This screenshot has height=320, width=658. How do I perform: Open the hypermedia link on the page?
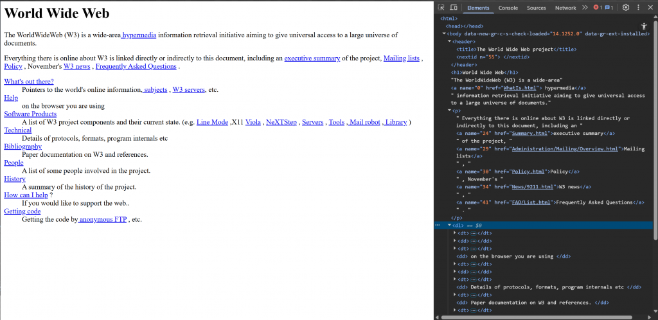(x=139, y=35)
